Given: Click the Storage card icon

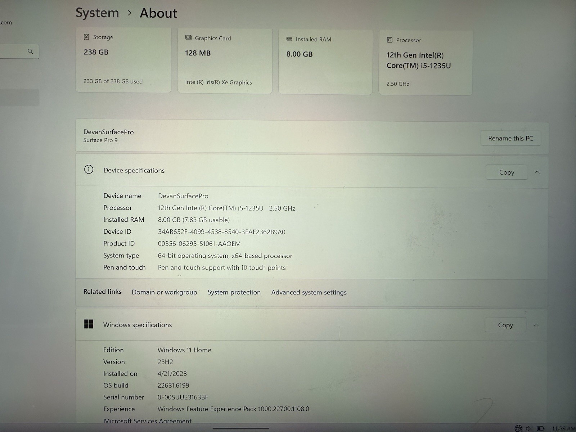Looking at the screenshot, I should tap(86, 37).
